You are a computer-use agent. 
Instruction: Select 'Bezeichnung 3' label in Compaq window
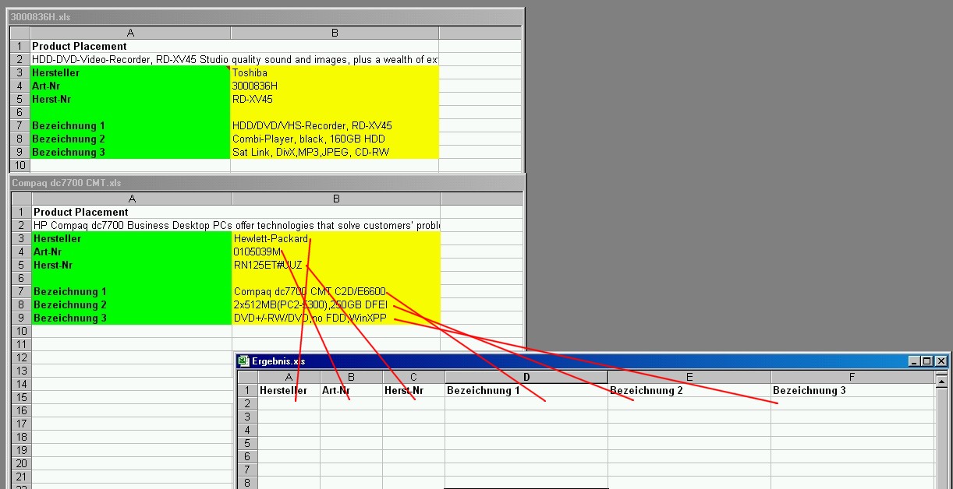point(132,318)
